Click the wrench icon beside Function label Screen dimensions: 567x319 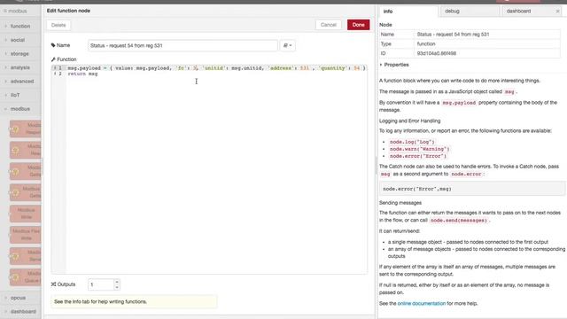[53, 59]
